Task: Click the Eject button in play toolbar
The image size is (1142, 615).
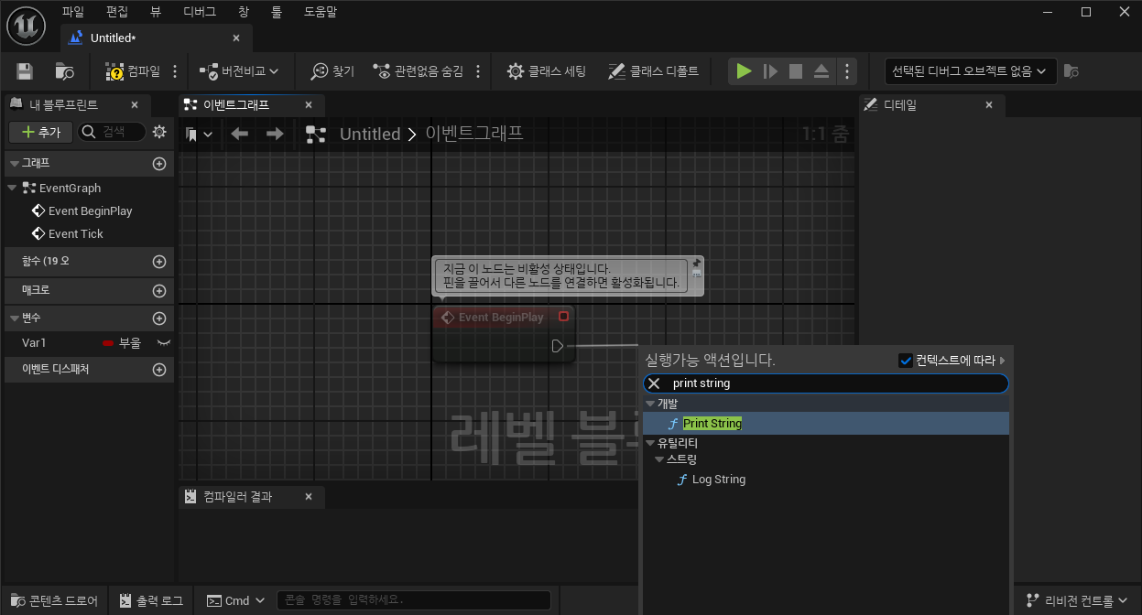Action: tap(821, 71)
